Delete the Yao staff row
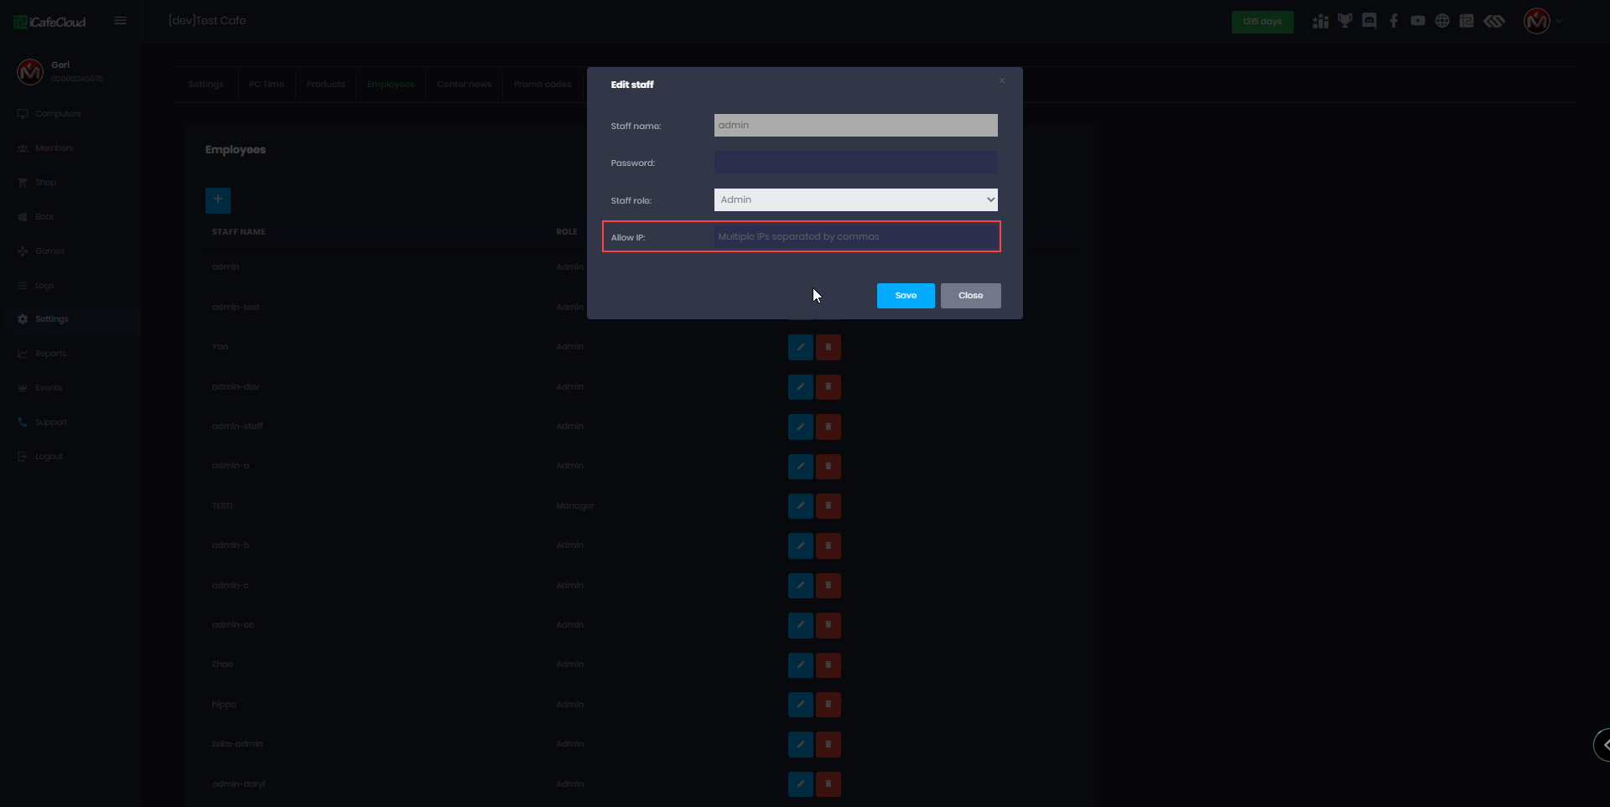 (828, 347)
